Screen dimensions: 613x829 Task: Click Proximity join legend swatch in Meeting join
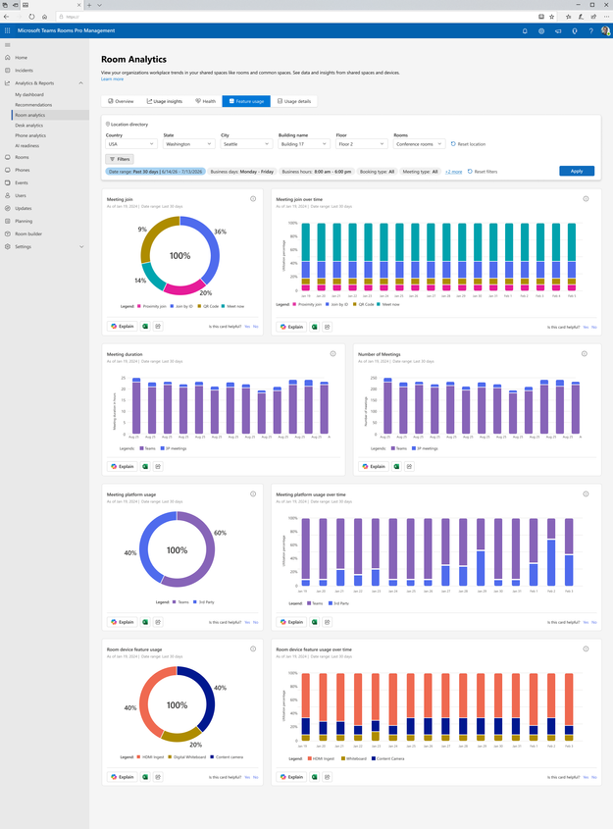pos(139,306)
